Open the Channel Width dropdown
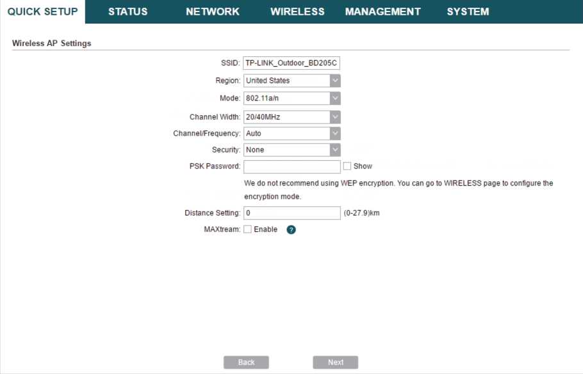This screenshot has height=374, width=583. (x=291, y=117)
